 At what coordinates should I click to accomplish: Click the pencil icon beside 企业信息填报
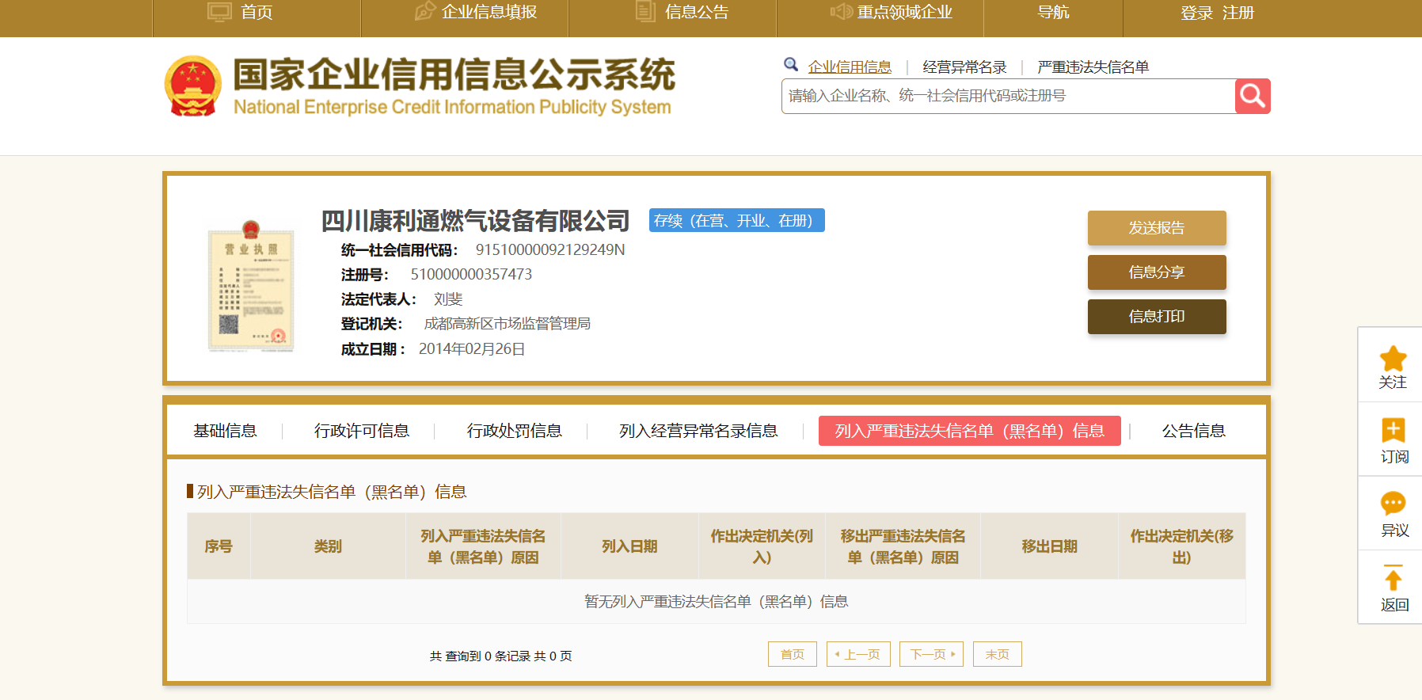pyautogui.click(x=425, y=11)
